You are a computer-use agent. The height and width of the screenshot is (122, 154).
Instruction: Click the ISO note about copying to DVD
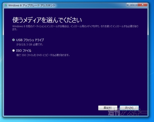click(43, 55)
